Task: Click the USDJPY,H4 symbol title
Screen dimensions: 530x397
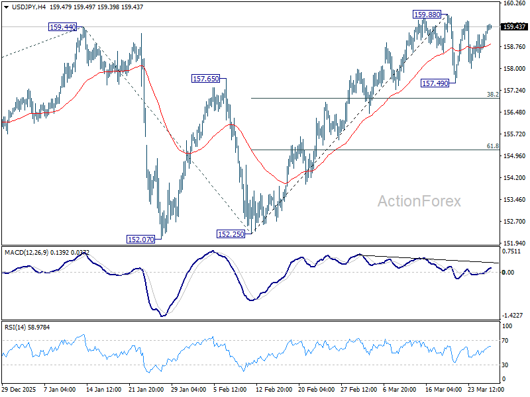Action: 28,7
